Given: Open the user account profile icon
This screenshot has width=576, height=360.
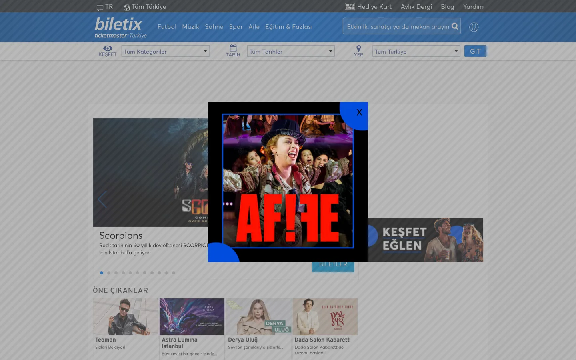Looking at the screenshot, I should click(474, 27).
